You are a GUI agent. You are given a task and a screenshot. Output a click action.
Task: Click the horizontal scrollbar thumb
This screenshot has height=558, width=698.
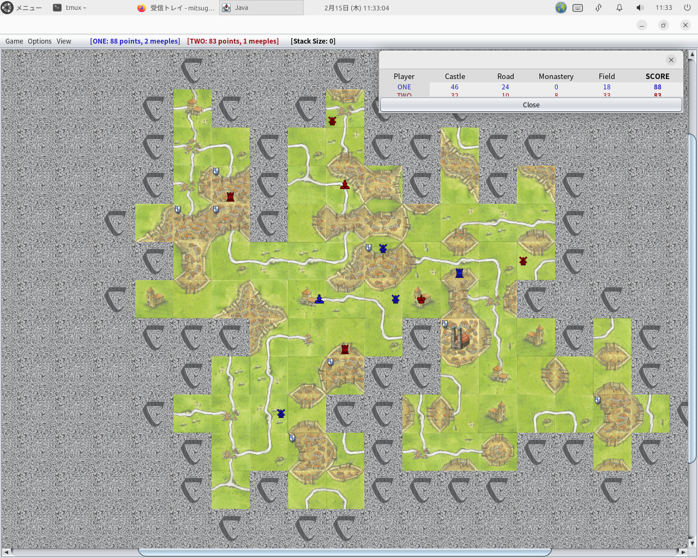345,552
